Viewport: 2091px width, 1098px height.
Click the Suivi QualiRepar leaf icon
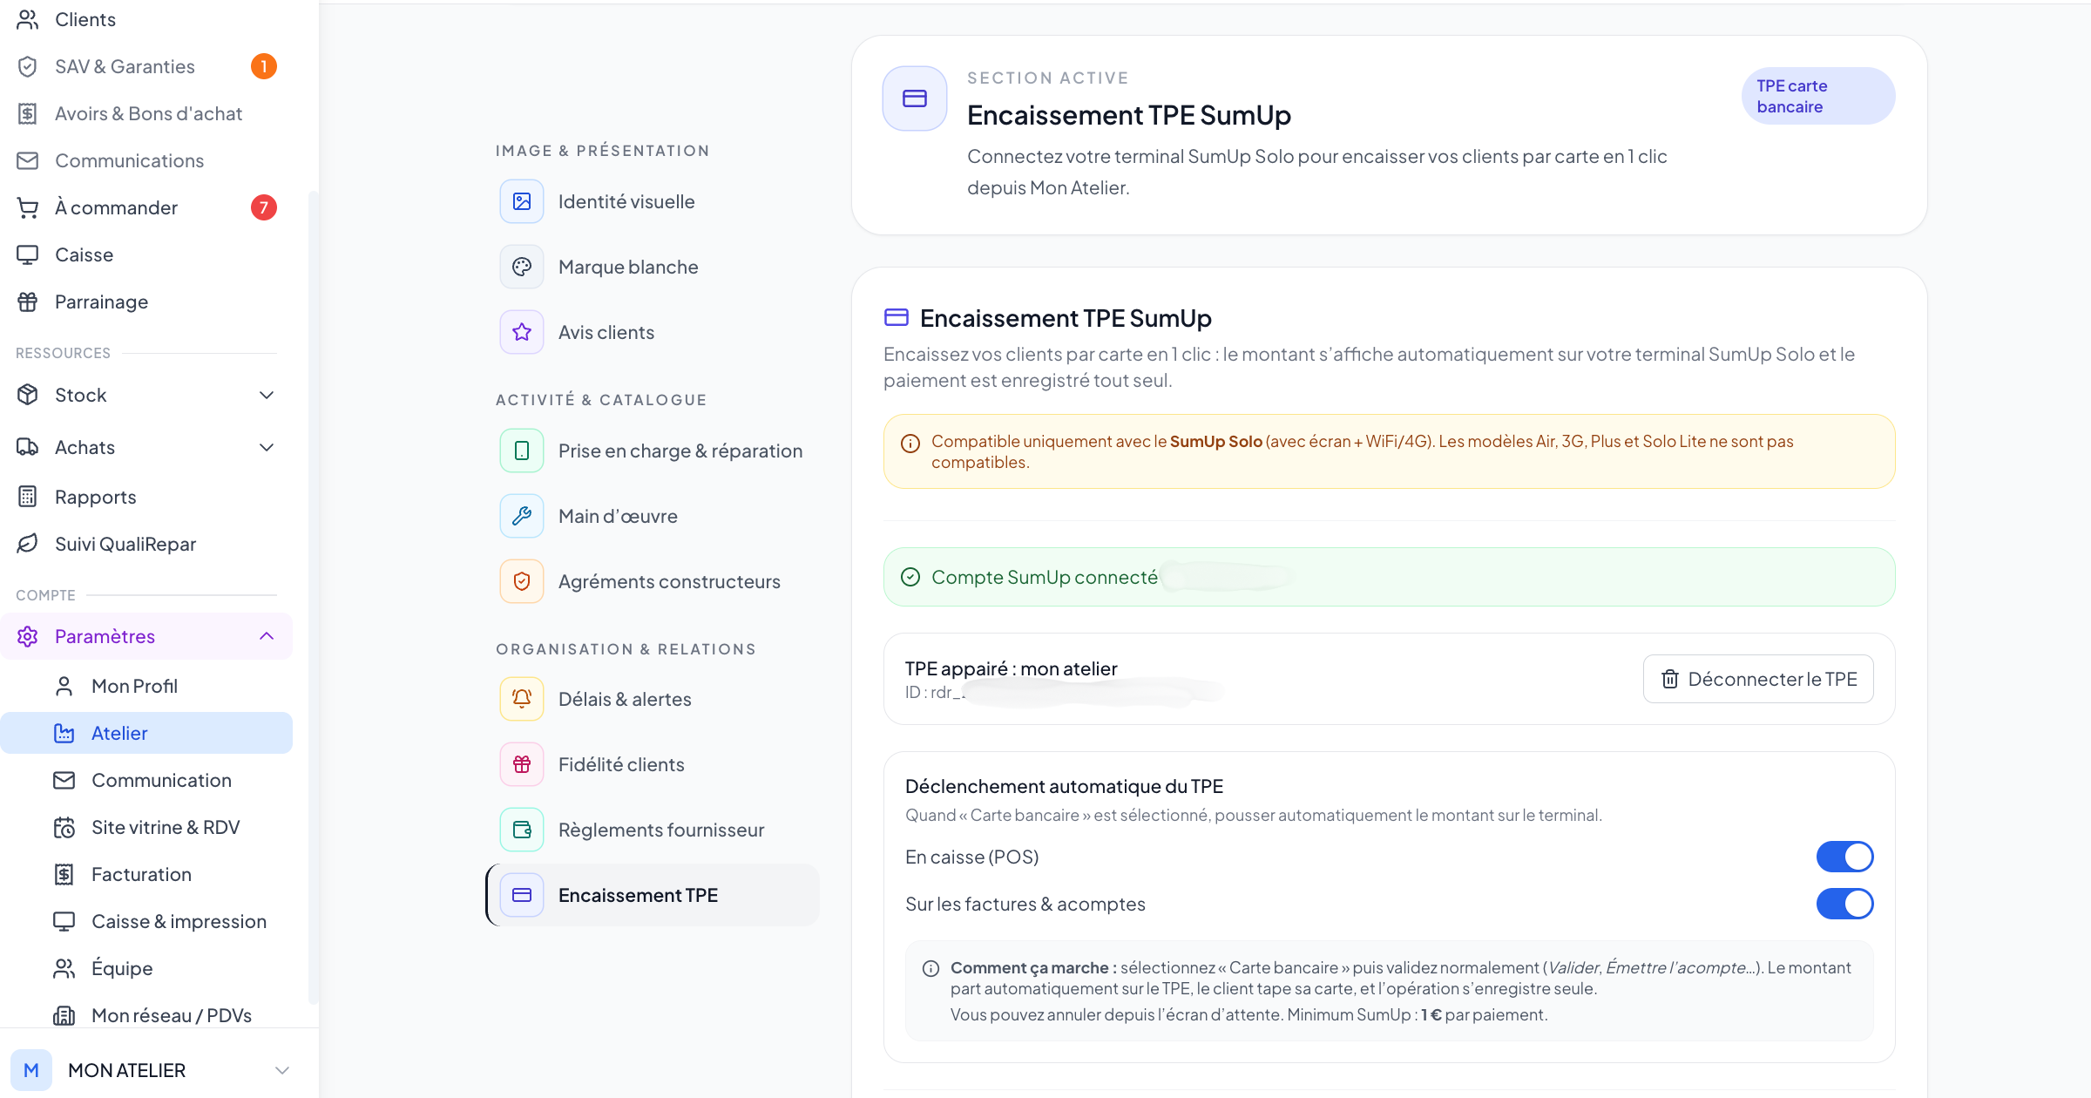pyautogui.click(x=28, y=544)
